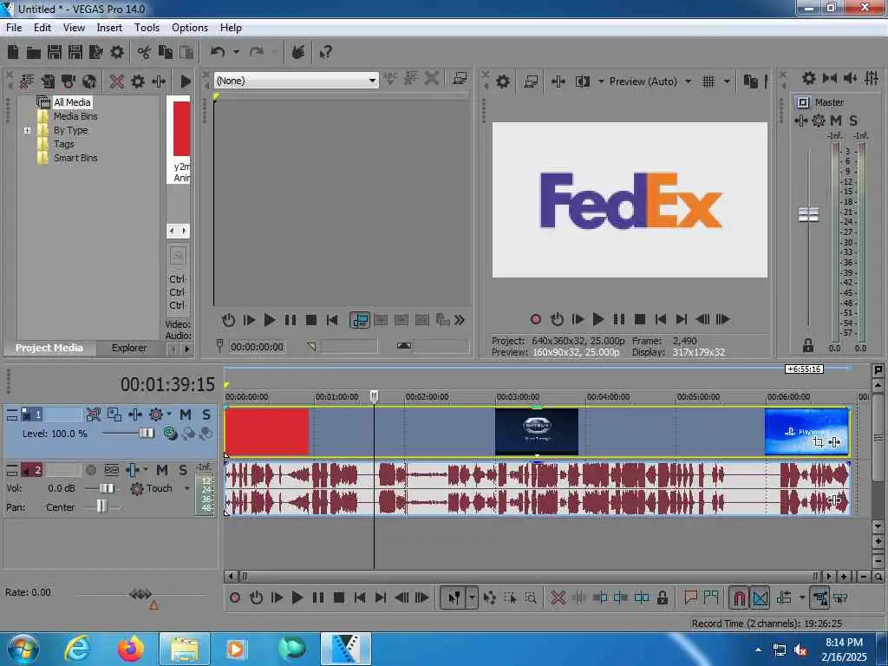Open the Undo history dropdown arrow
The width and height of the screenshot is (888, 666).
pos(236,53)
